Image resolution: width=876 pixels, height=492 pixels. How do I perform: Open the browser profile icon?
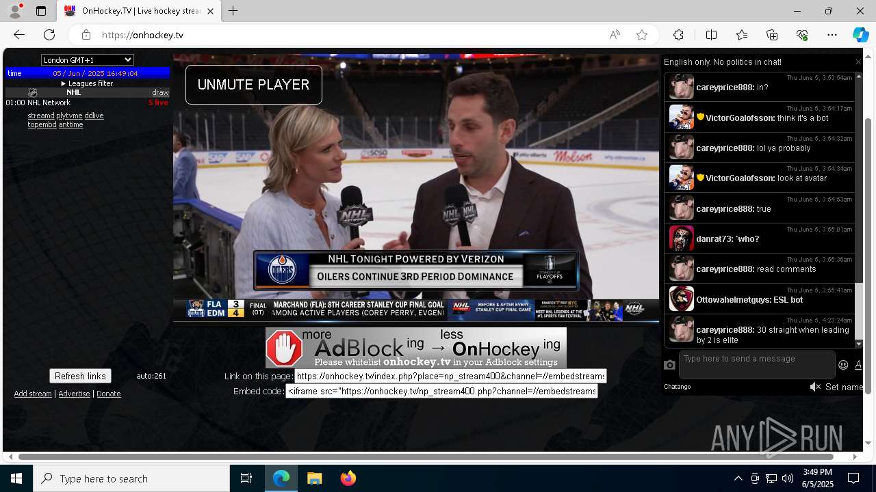click(15, 11)
